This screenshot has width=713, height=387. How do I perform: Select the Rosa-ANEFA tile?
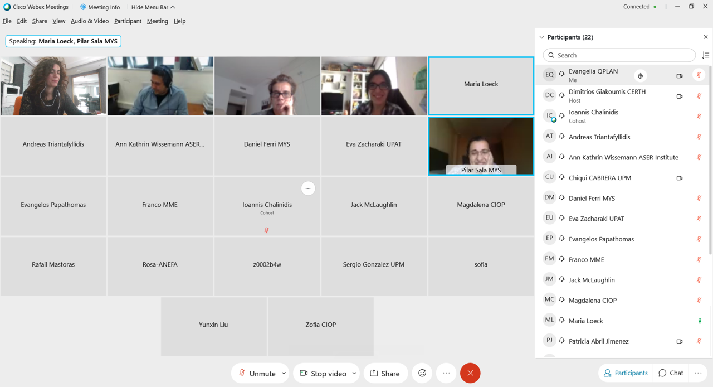point(160,267)
